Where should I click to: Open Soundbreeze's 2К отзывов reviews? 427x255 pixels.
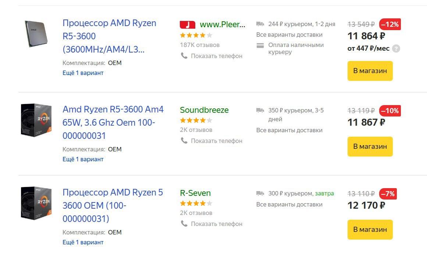click(x=196, y=130)
